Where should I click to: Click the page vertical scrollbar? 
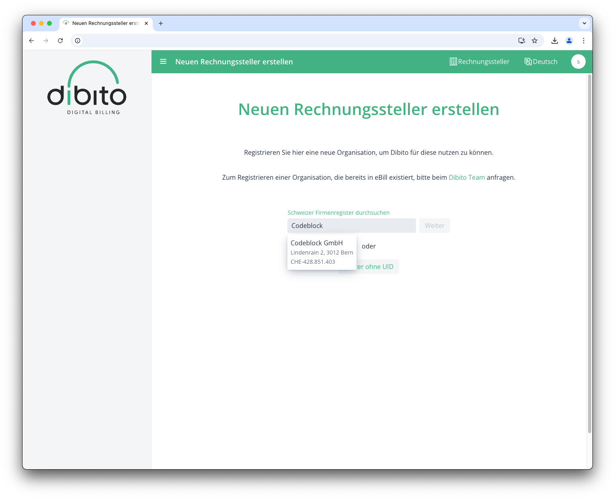tap(589, 253)
